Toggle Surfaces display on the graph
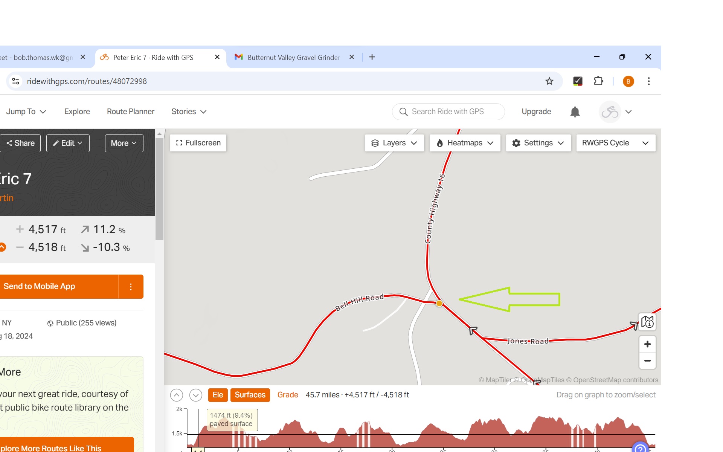723x452 pixels. pyautogui.click(x=250, y=395)
